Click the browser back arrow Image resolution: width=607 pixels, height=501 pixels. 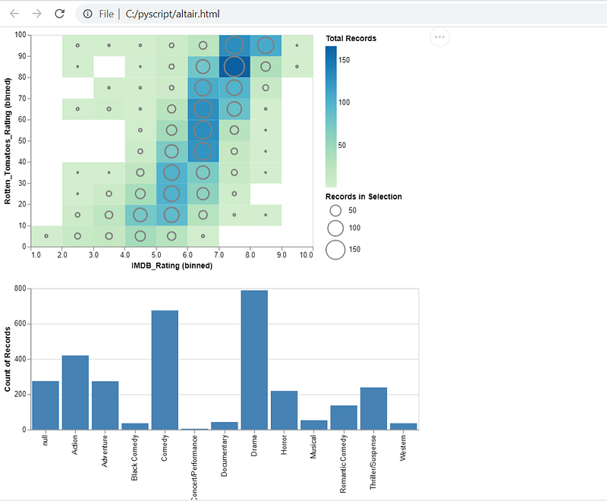(x=14, y=14)
